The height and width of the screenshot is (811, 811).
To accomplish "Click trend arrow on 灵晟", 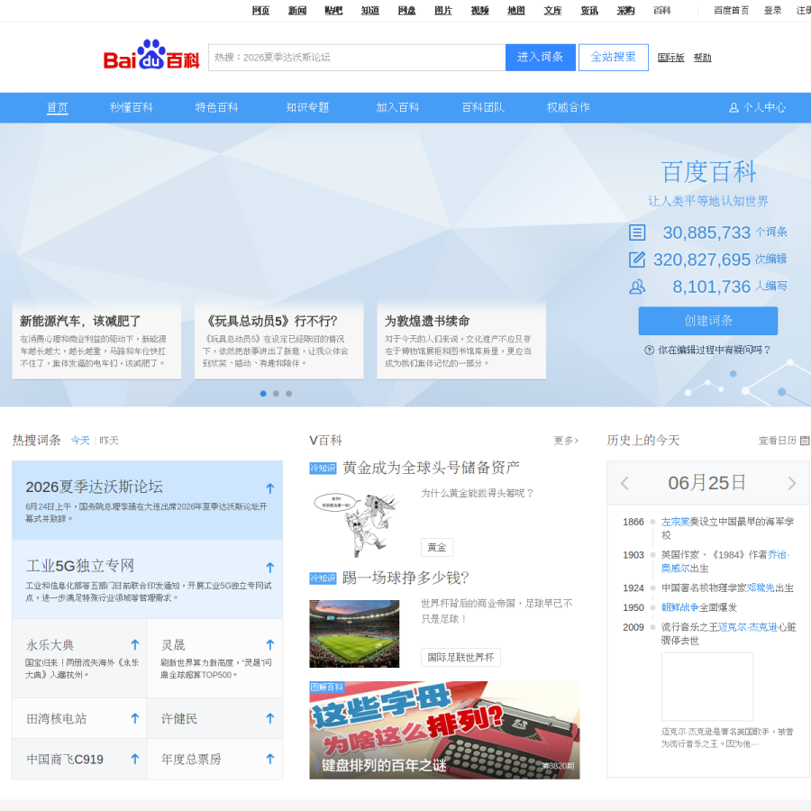I will point(270,644).
